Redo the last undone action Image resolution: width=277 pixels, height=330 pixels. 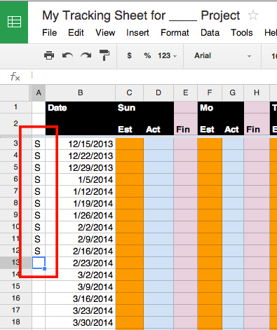(x=86, y=56)
